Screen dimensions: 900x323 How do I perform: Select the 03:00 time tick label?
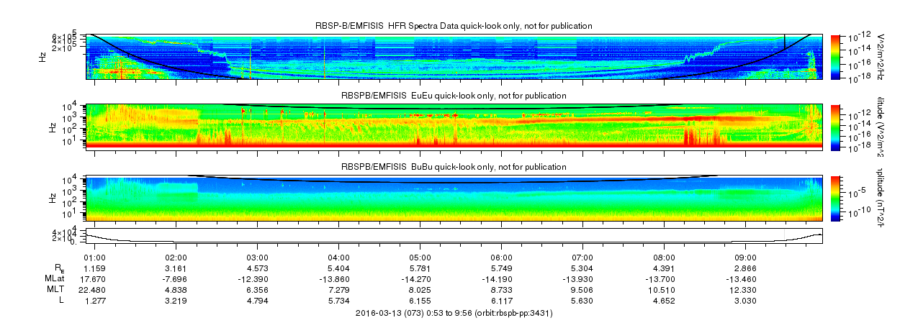pos(258,257)
